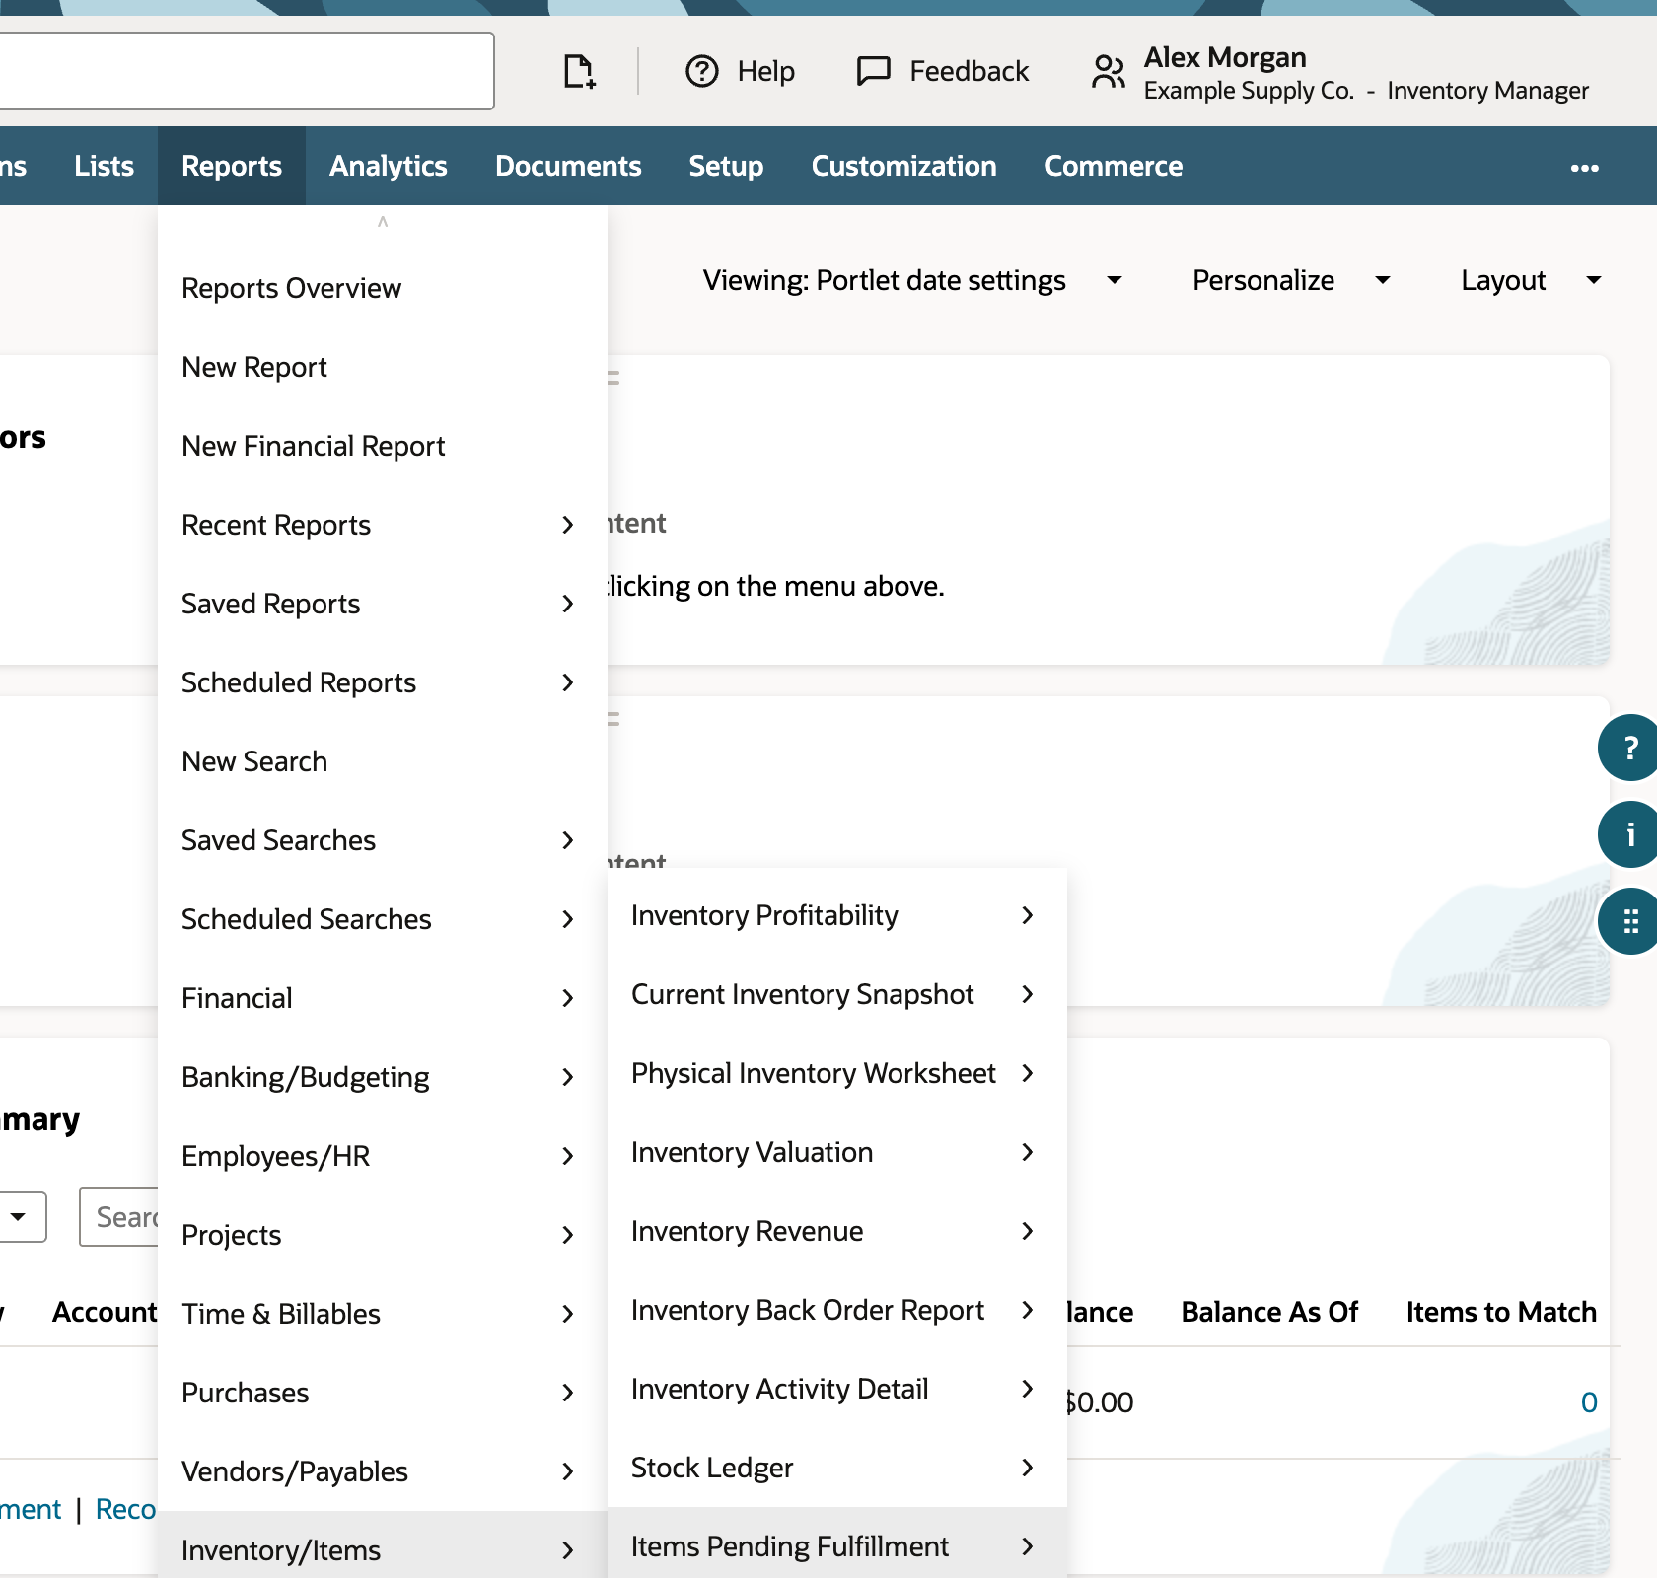This screenshot has width=1657, height=1578.
Task: Choose New Financial Report
Action: 383,446
